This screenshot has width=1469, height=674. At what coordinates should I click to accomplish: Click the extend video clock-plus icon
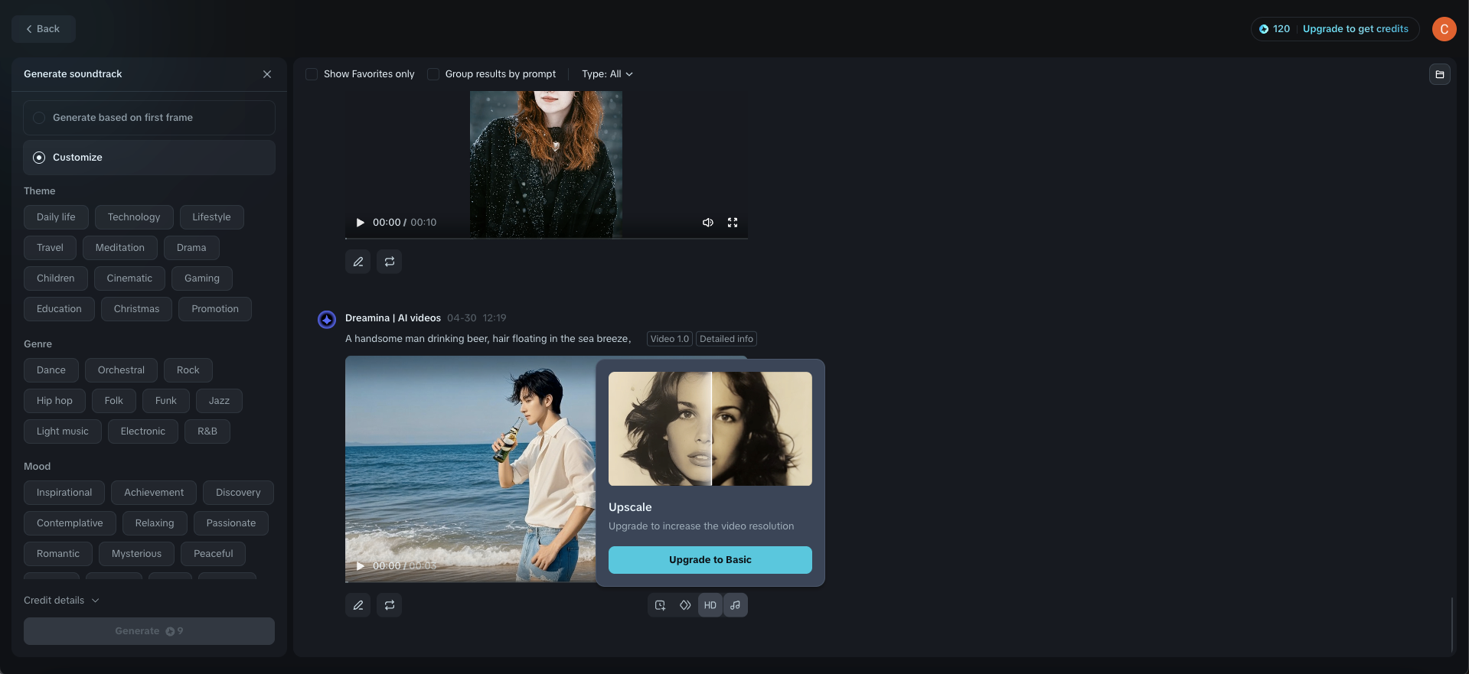tap(660, 605)
